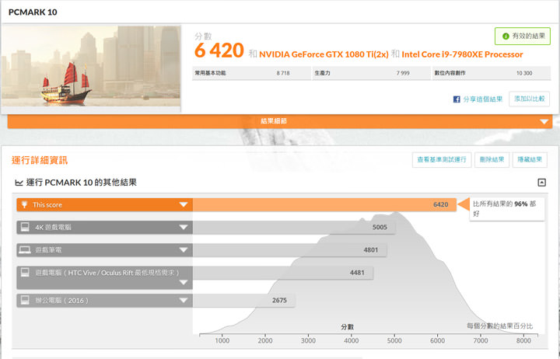Click the 5005 score bar value
Image resolution: width=560 pixels, height=359 pixels.
point(380,227)
